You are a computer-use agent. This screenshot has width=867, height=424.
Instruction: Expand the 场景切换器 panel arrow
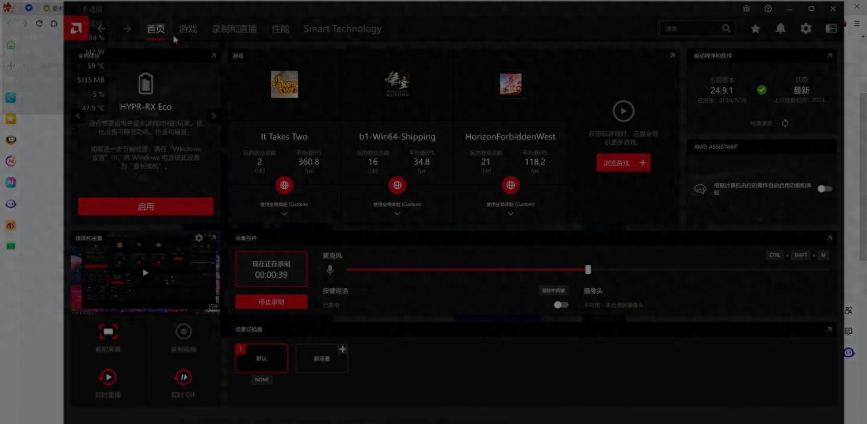point(829,329)
